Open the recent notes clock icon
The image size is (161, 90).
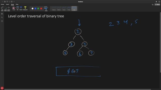2,21
